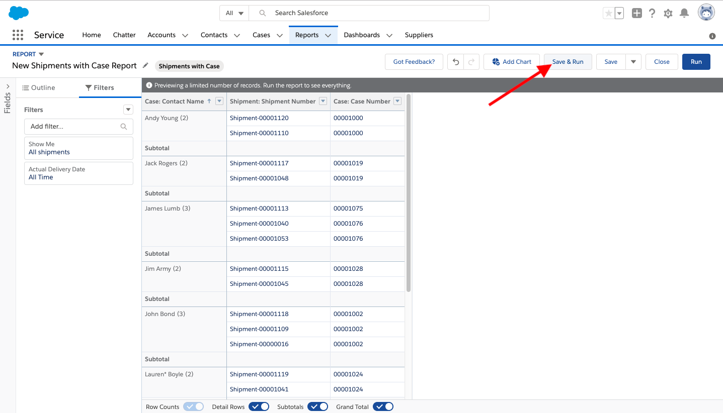Click the Add Chart button
The width and height of the screenshot is (723, 413).
pyautogui.click(x=512, y=62)
